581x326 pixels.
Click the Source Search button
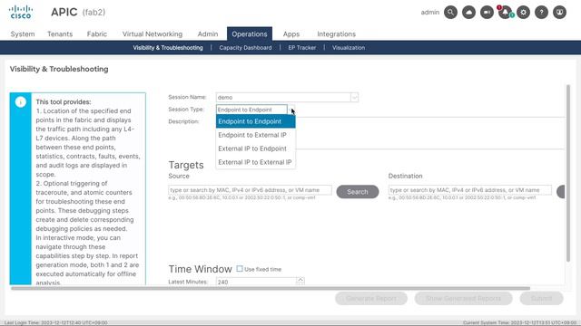[x=358, y=192]
